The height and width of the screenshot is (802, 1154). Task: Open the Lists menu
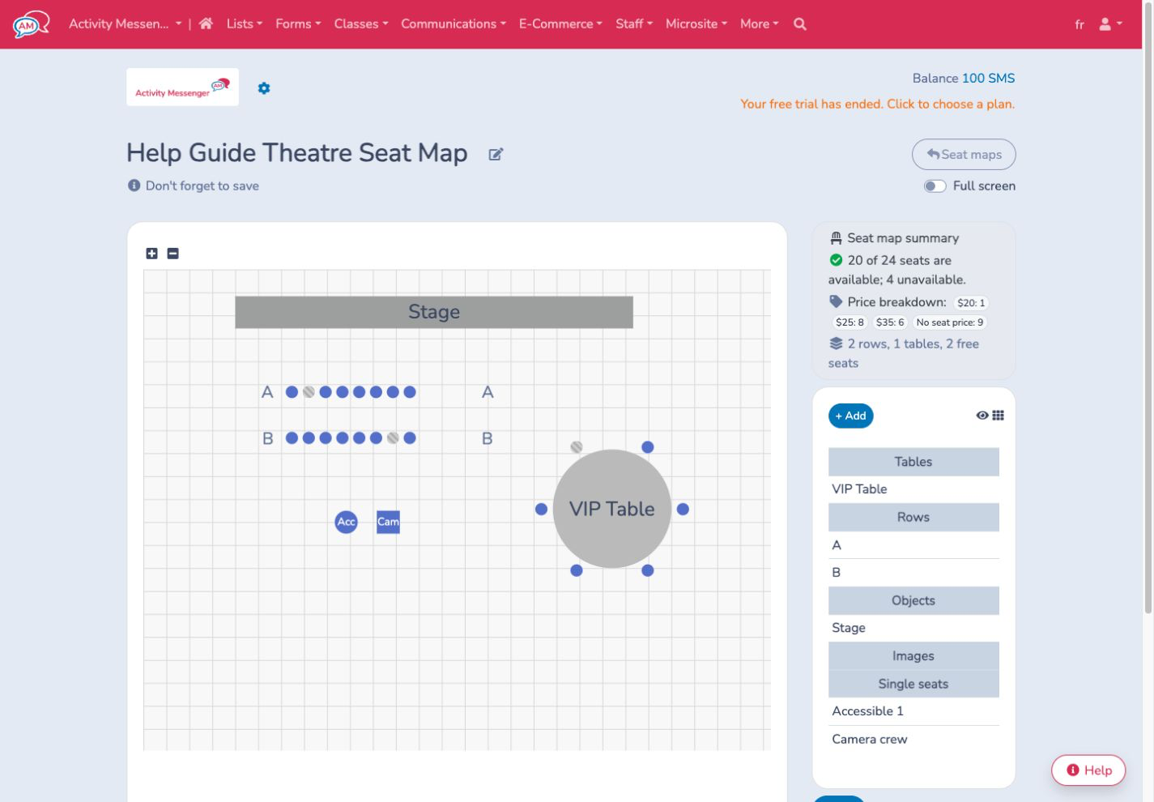click(x=245, y=24)
